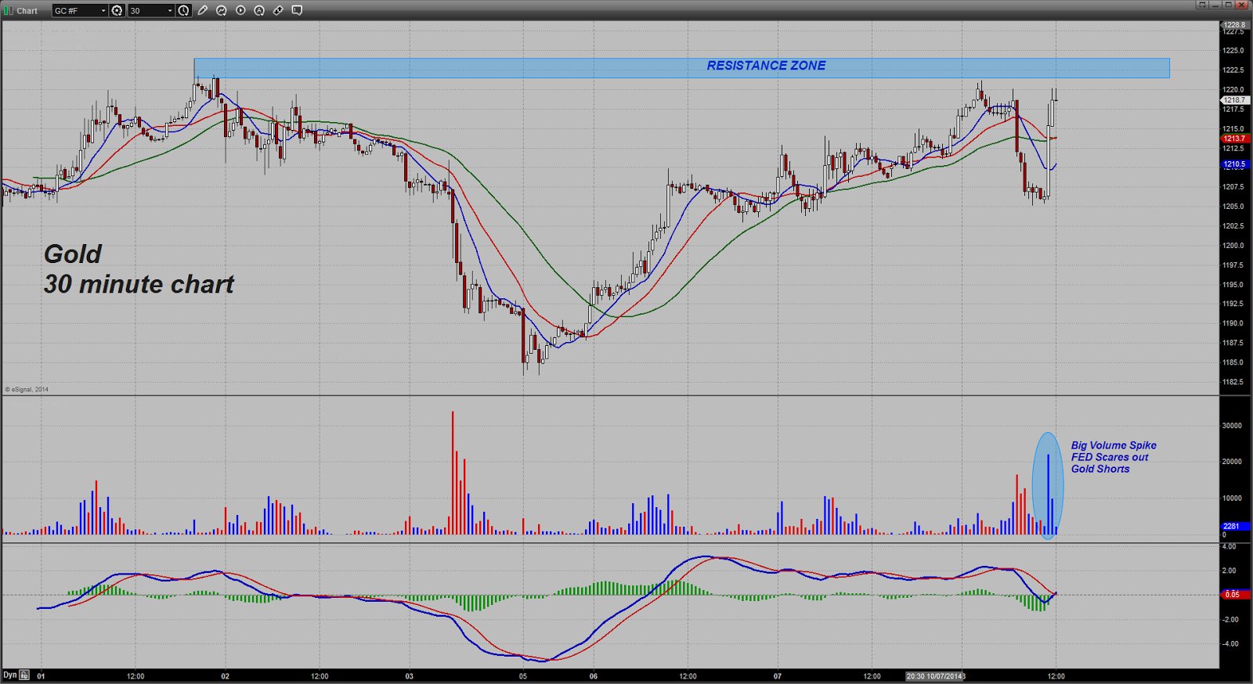Click the green chart window link indicator

(x=8, y=10)
